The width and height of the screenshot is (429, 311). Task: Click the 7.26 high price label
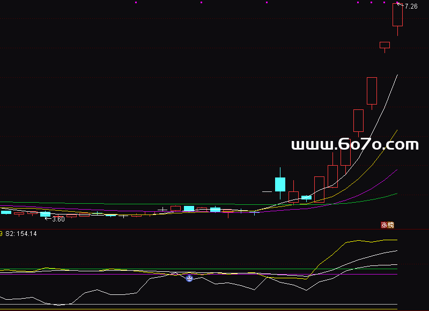point(411,6)
